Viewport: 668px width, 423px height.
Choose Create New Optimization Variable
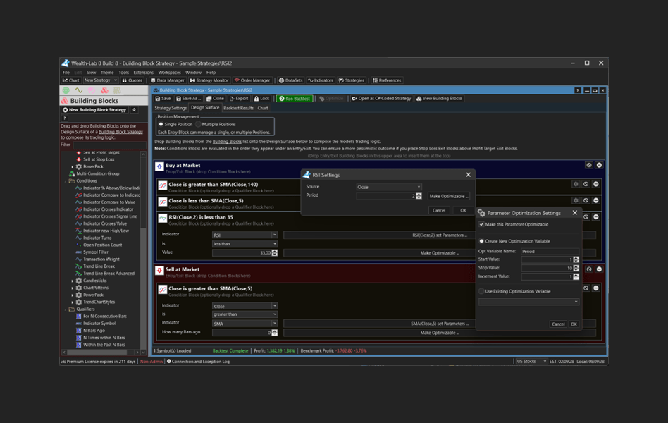point(481,241)
